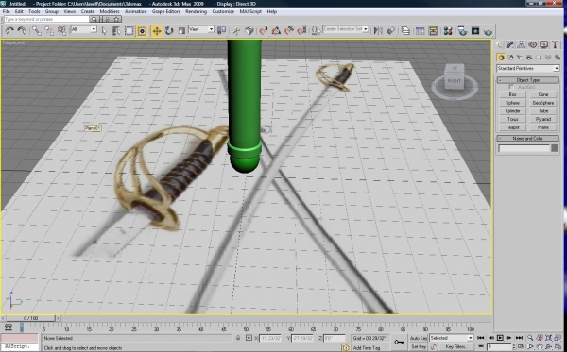Click the Undo arrow icon
This screenshot has height=352, width=567.
[x=9, y=31]
